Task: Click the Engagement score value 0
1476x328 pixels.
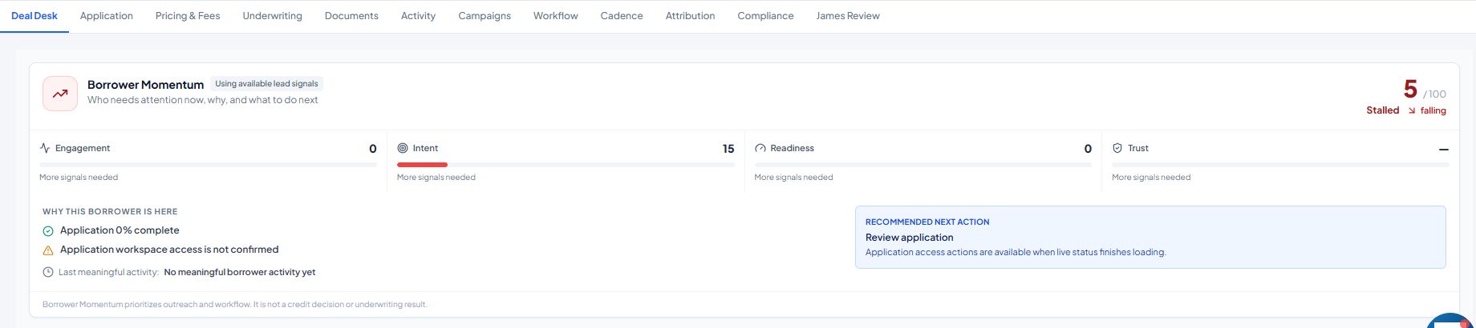Action: (x=373, y=149)
